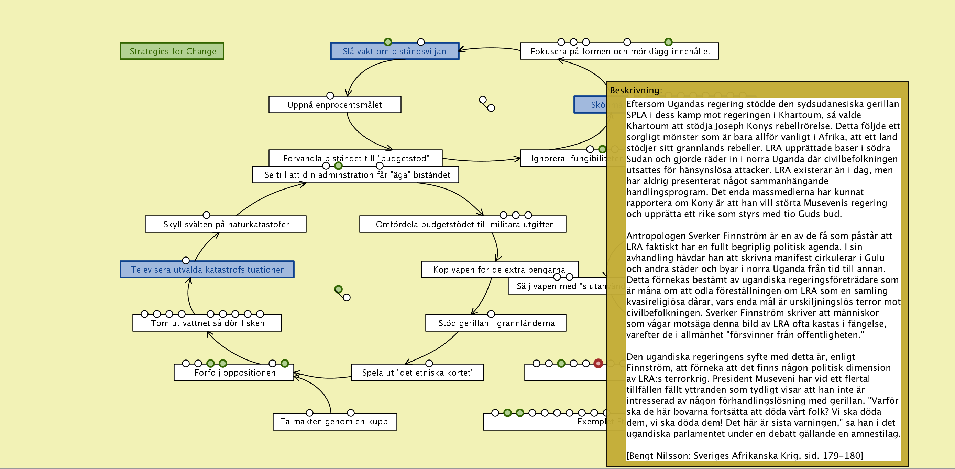Click the "Töm ut vattnet så dör fisken" node
Screen dimensions: 955x469
pyautogui.click(x=208, y=323)
